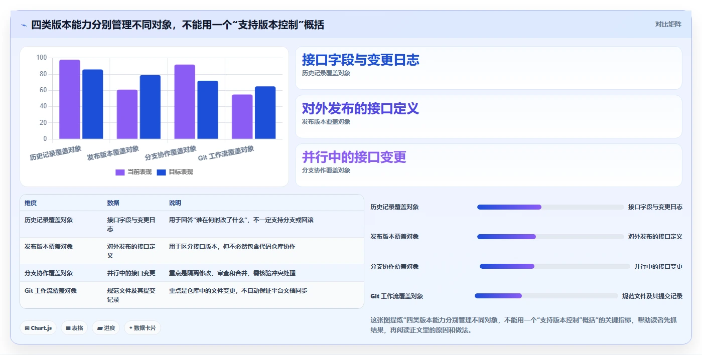
Task: Click the 分支协作覆盖对象 label left of its progress bar
Action: point(394,267)
